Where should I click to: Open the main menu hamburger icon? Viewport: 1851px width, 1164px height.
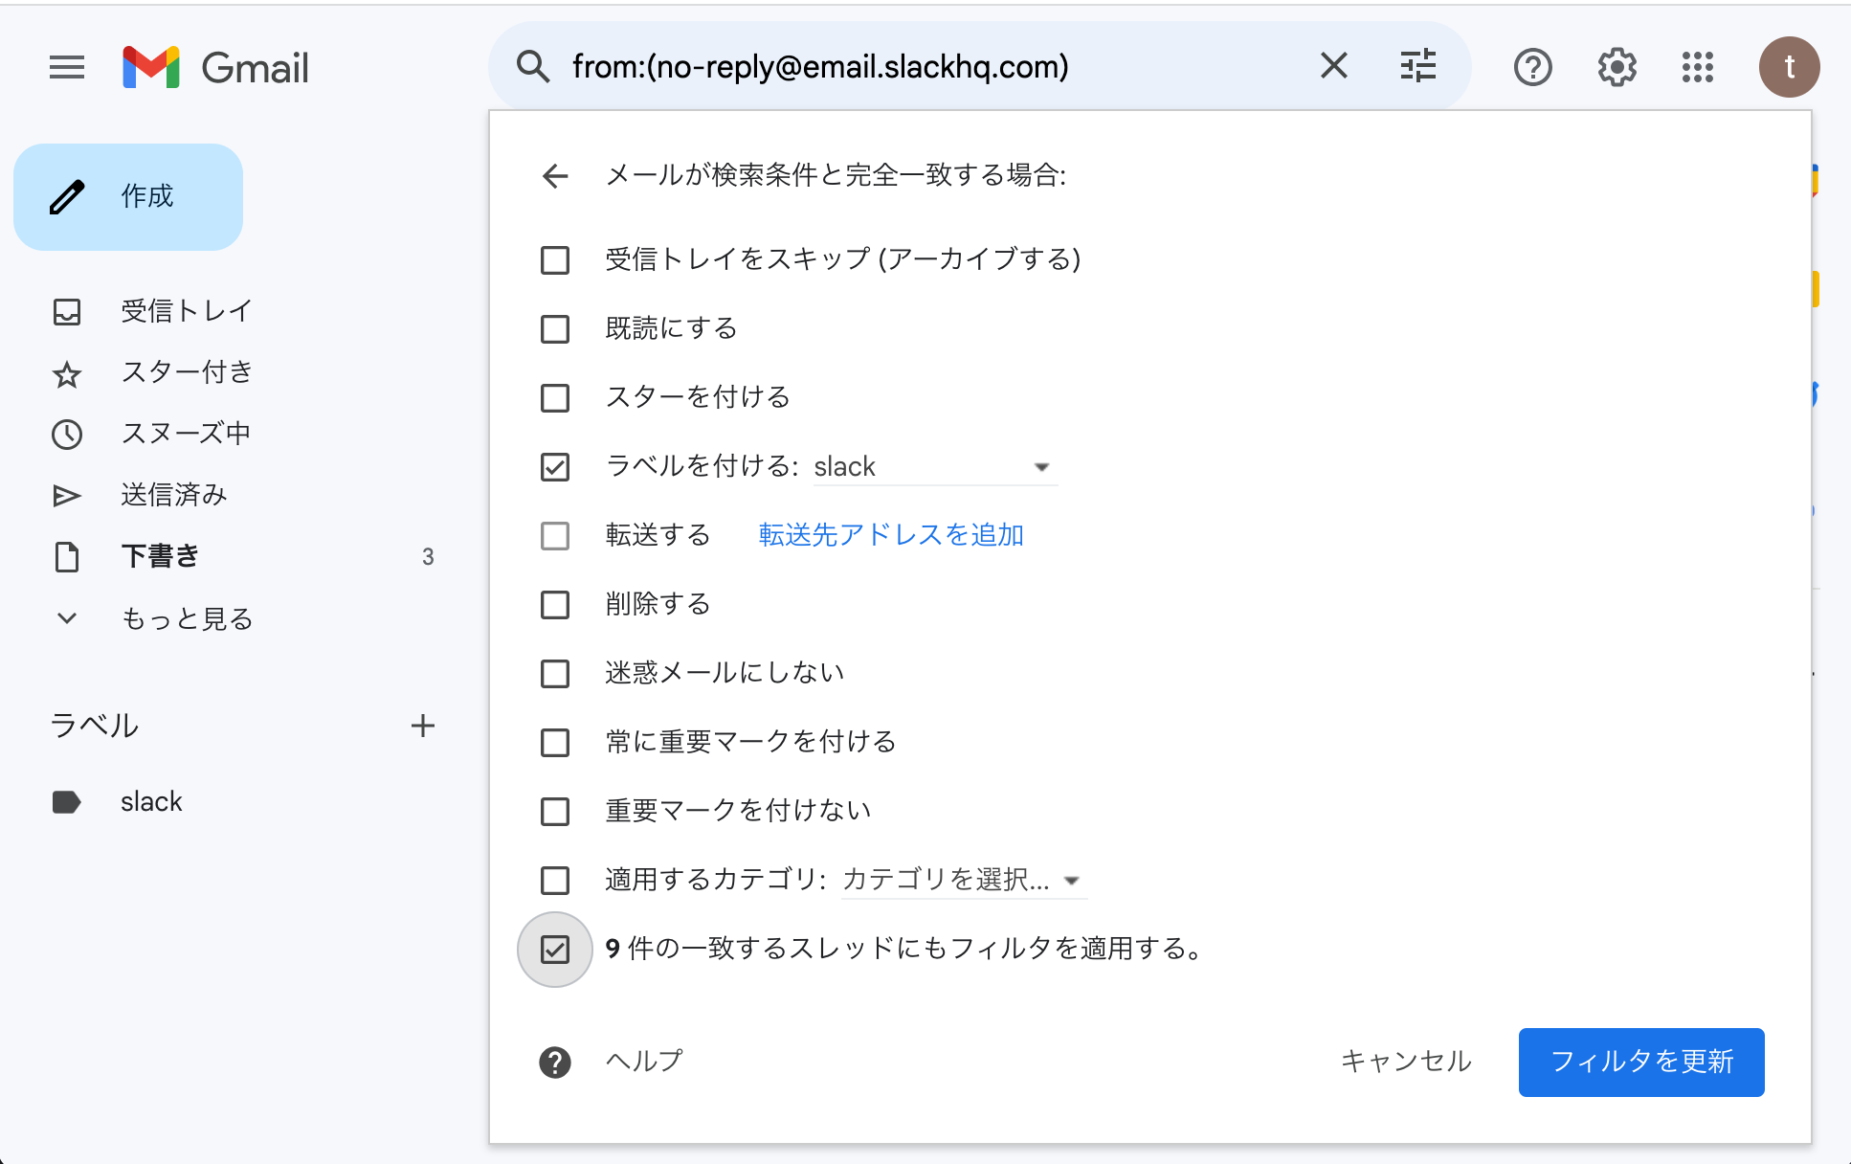[67, 67]
